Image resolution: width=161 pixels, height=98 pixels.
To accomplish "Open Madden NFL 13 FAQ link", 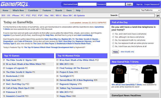I will point(68,39).
